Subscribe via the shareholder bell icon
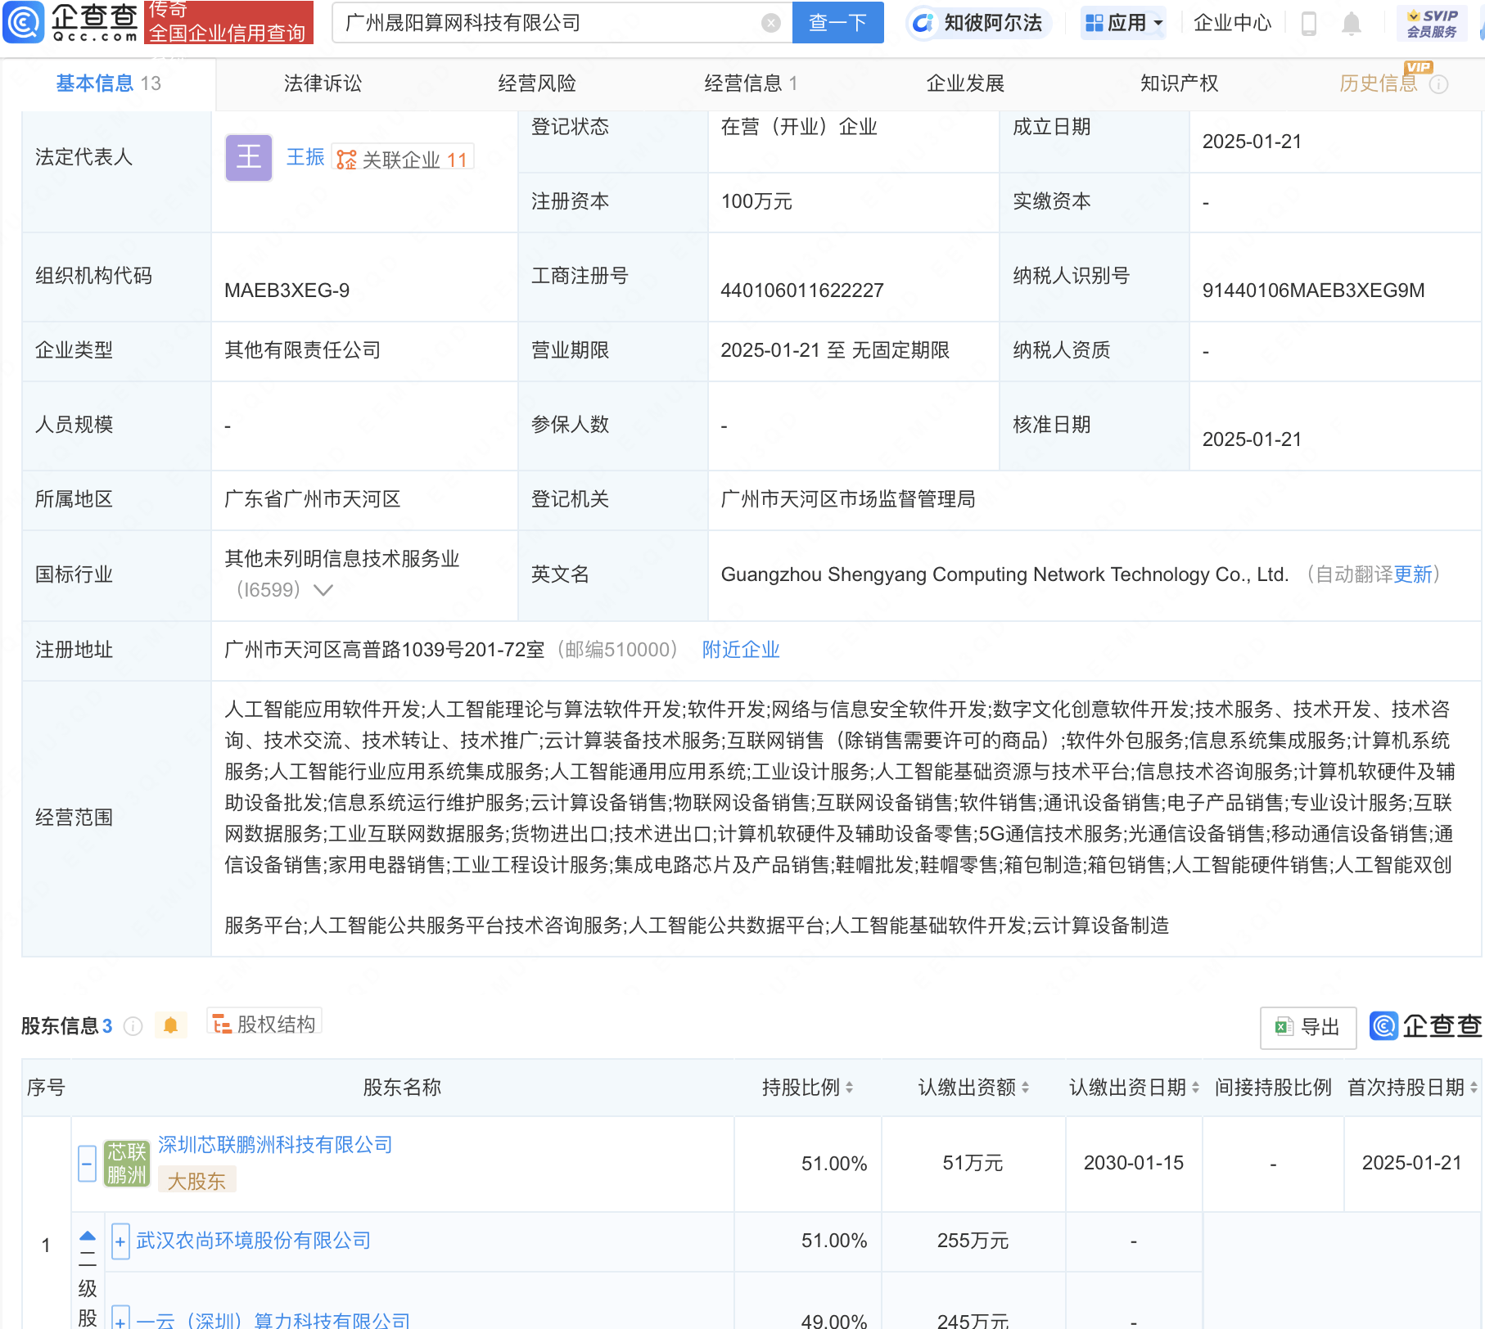This screenshot has width=1485, height=1329. click(x=170, y=1025)
